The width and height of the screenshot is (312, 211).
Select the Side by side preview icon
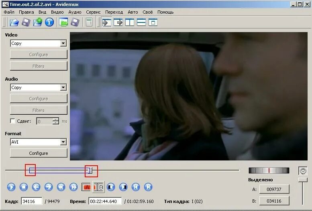130,22
